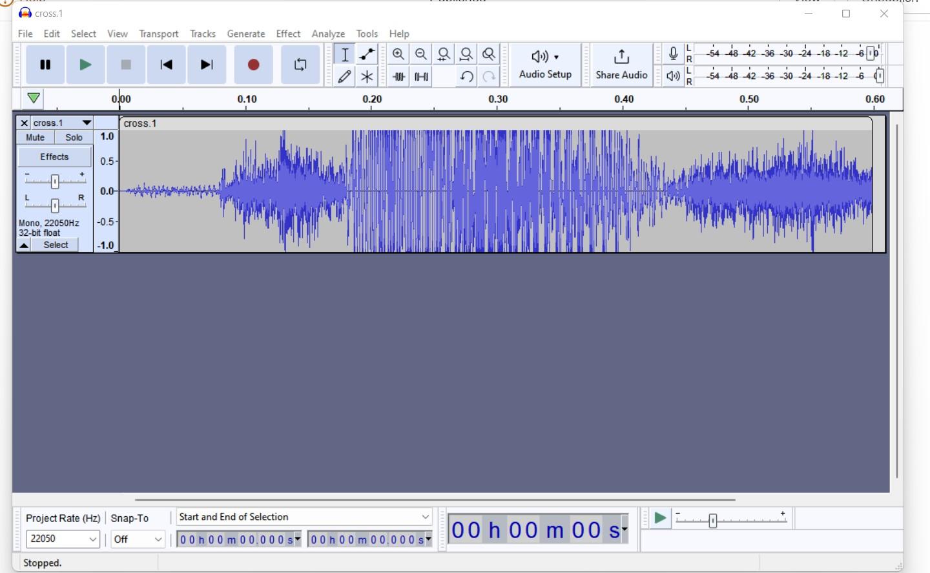Click timeline ruler at 0.30 mark
Screen dimensions: 930x573
pyautogui.click(x=498, y=99)
